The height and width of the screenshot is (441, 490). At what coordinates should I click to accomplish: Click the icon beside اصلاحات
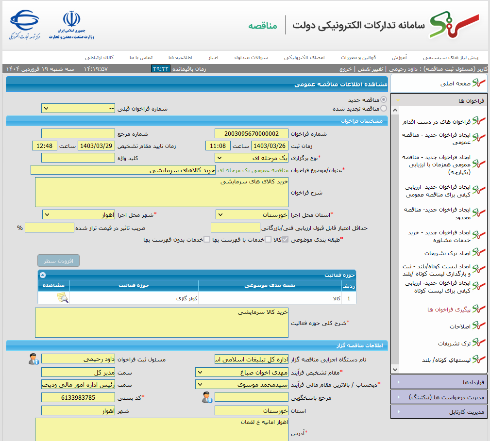pyautogui.click(x=479, y=326)
